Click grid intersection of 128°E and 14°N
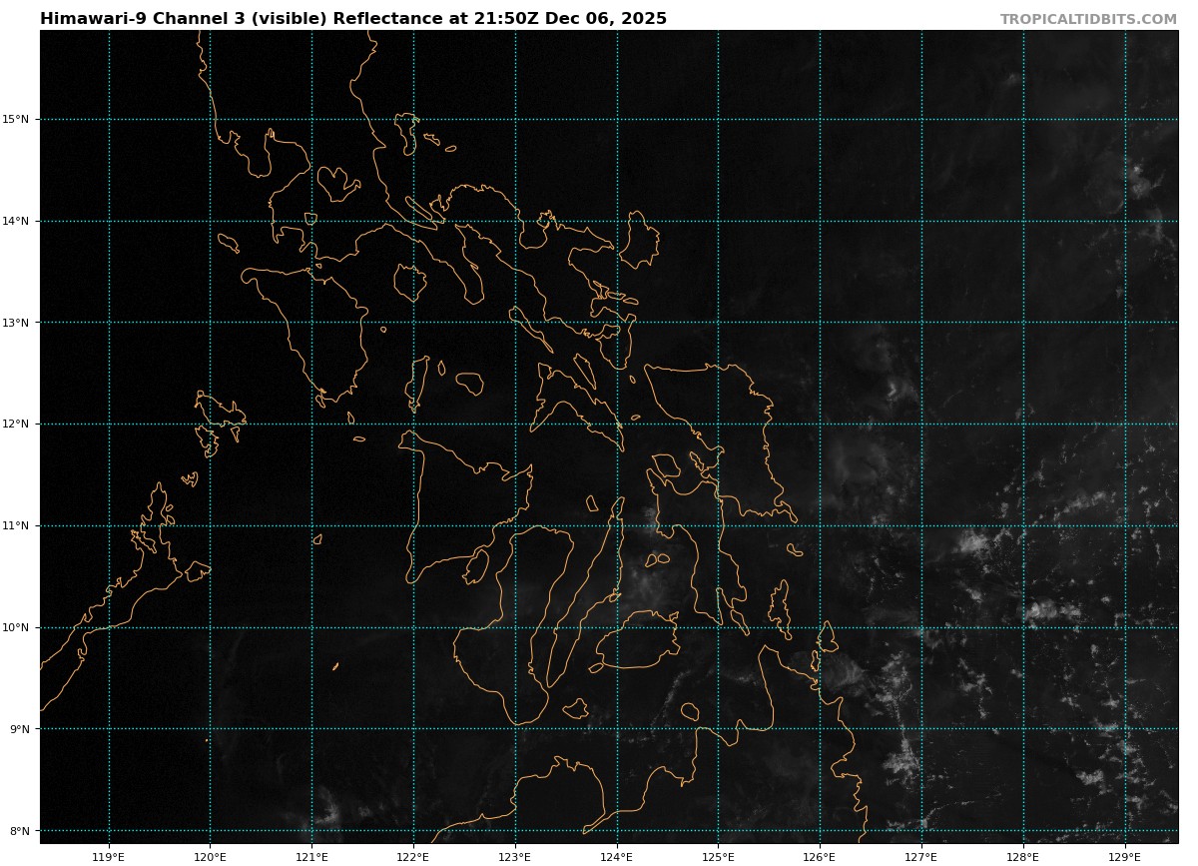Image resolution: width=1198 pixels, height=866 pixels. pos(1023,221)
